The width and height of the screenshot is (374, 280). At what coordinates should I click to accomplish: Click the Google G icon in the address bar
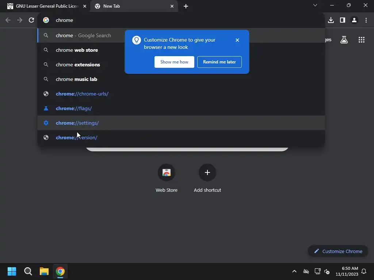click(46, 20)
